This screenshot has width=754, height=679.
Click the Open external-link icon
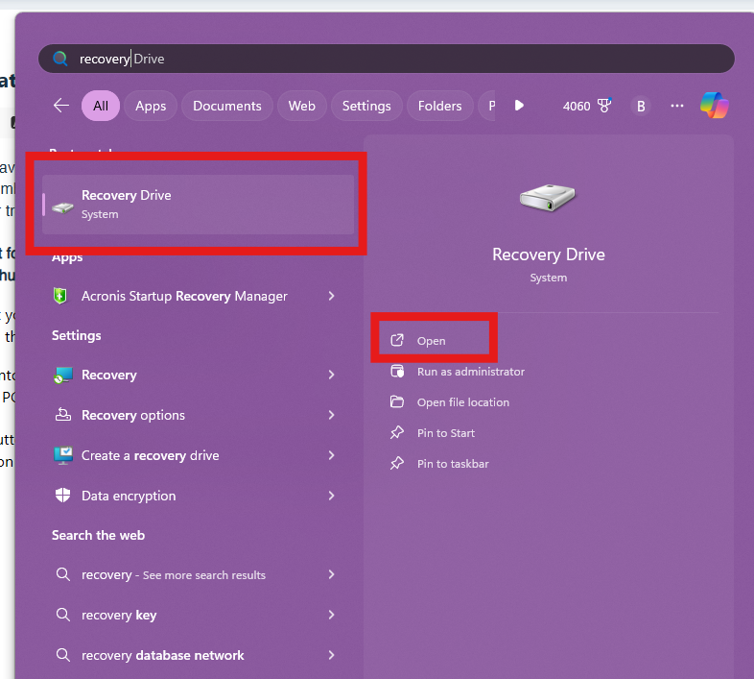[x=397, y=340]
